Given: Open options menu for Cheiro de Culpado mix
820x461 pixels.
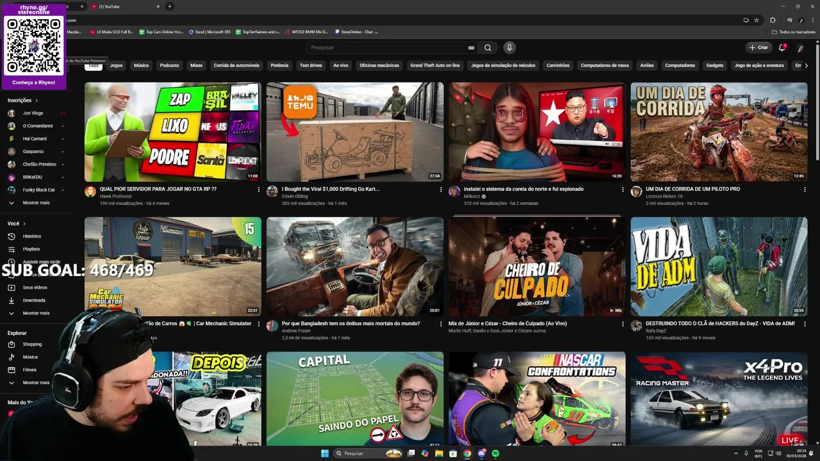Looking at the screenshot, I should tap(623, 324).
